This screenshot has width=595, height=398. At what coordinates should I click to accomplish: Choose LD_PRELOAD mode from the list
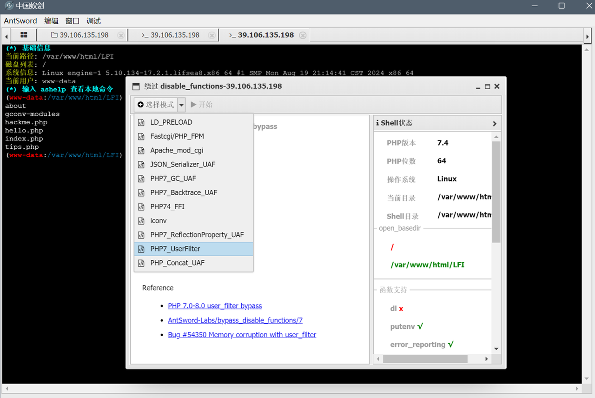(x=194, y=122)
